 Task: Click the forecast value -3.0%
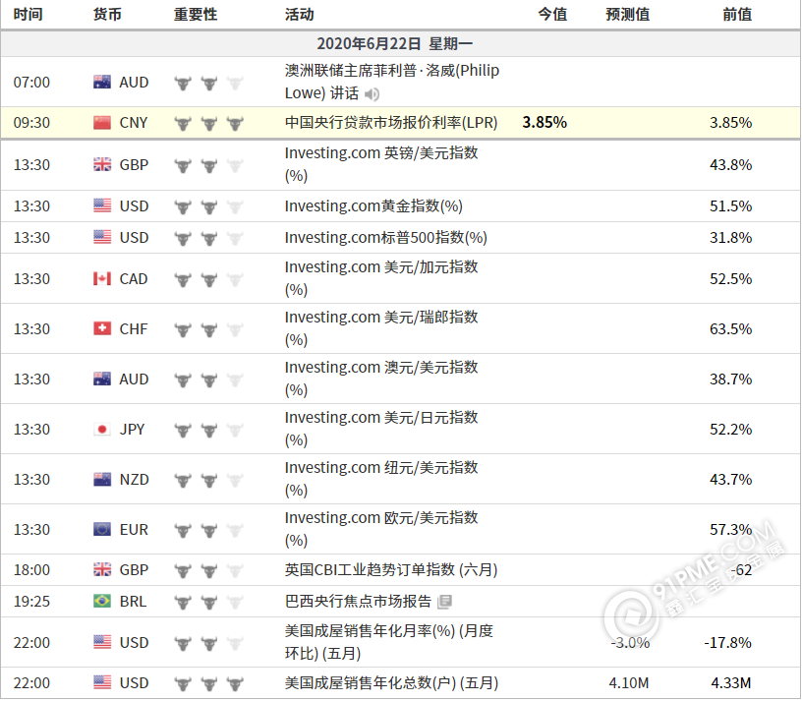(630, 642)
